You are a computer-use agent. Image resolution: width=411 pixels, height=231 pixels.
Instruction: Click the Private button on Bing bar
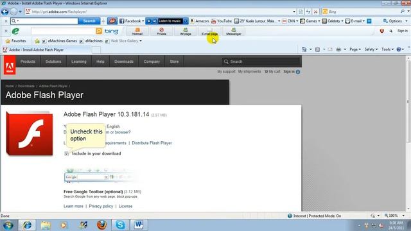click(161, 31)
